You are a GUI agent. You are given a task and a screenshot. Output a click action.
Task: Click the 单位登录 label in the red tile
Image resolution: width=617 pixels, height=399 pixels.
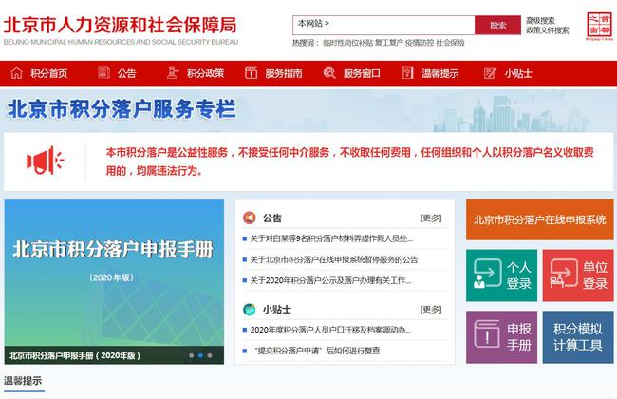point(595,275)
